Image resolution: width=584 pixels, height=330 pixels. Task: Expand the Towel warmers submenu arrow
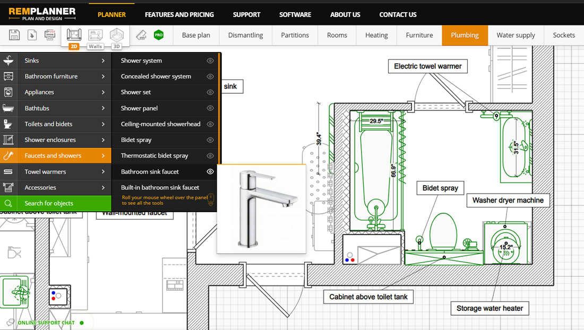coord(103,171)
